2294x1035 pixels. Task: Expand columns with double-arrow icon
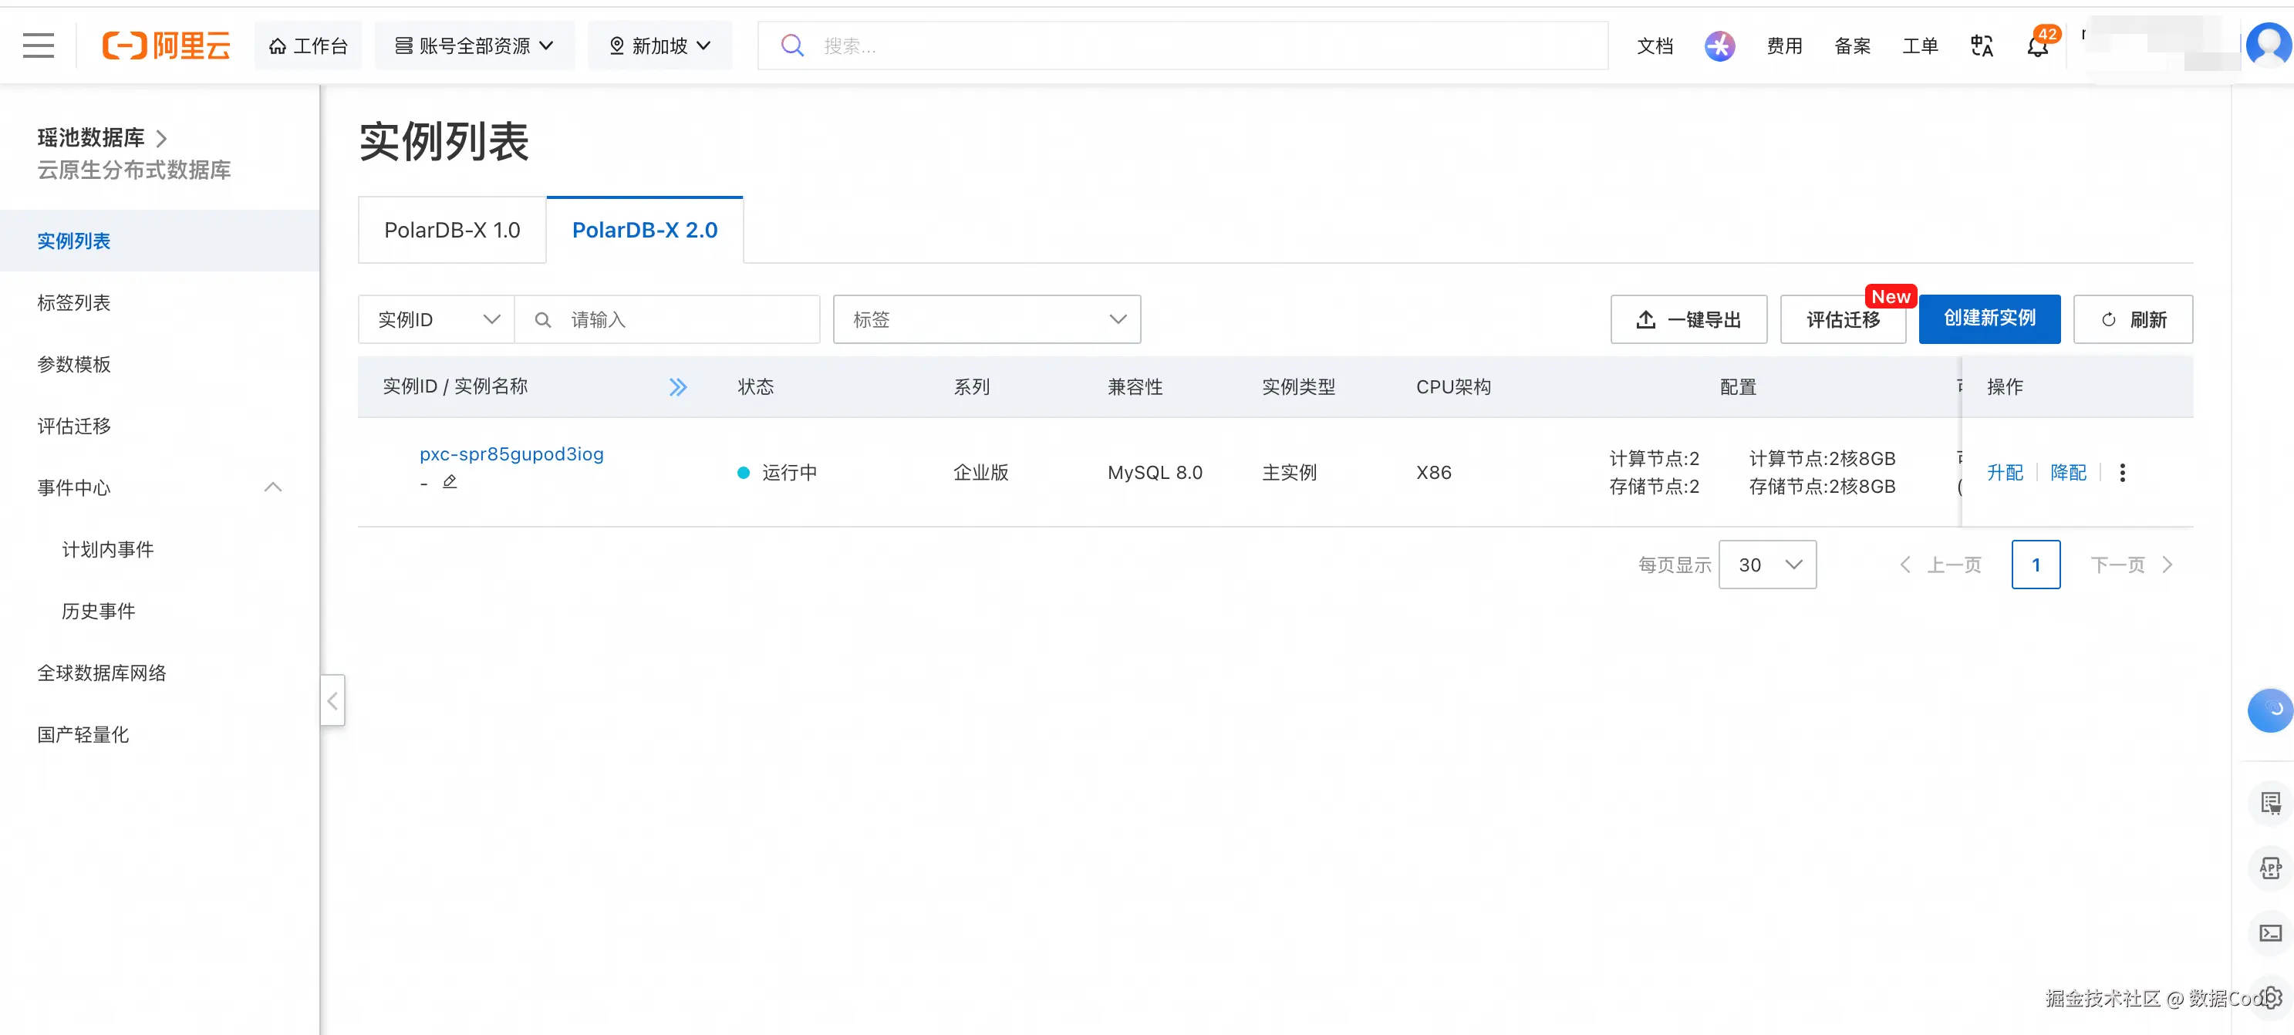pyautogui.click(x=678, y=386)
